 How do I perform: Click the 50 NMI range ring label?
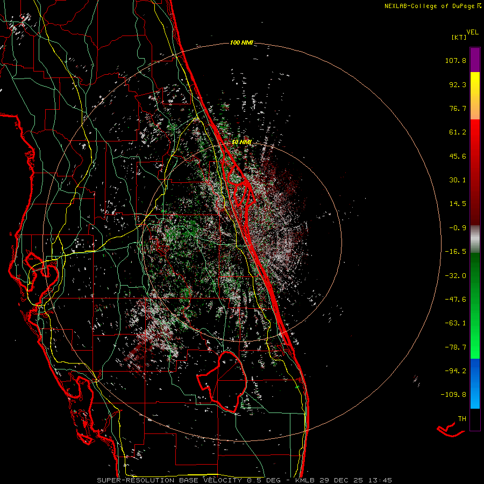click(x=241, y=142)
